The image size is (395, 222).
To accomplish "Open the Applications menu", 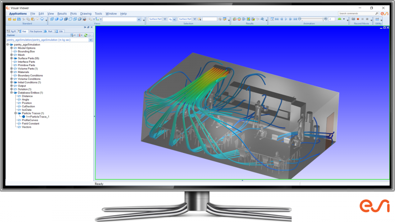I will 18,14.
